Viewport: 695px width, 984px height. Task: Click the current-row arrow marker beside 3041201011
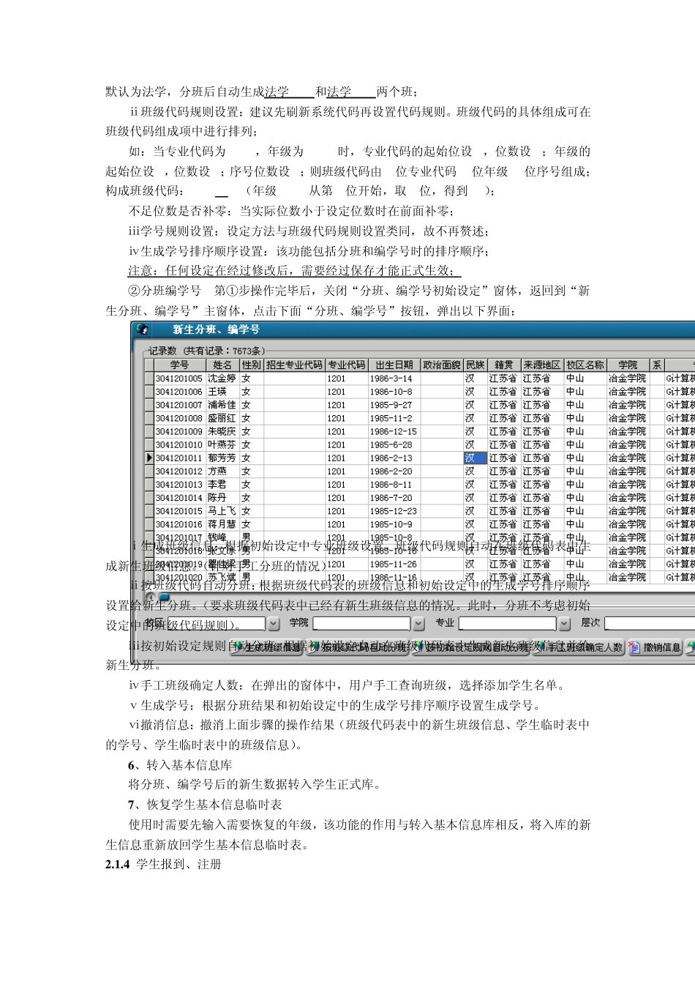[149, 458]
